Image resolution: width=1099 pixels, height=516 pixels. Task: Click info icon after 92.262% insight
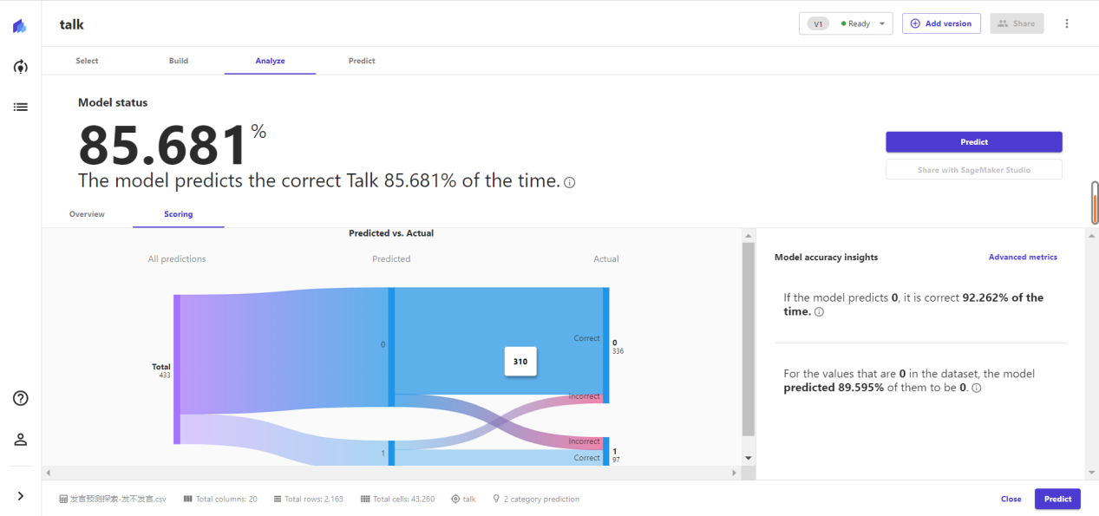820,312
